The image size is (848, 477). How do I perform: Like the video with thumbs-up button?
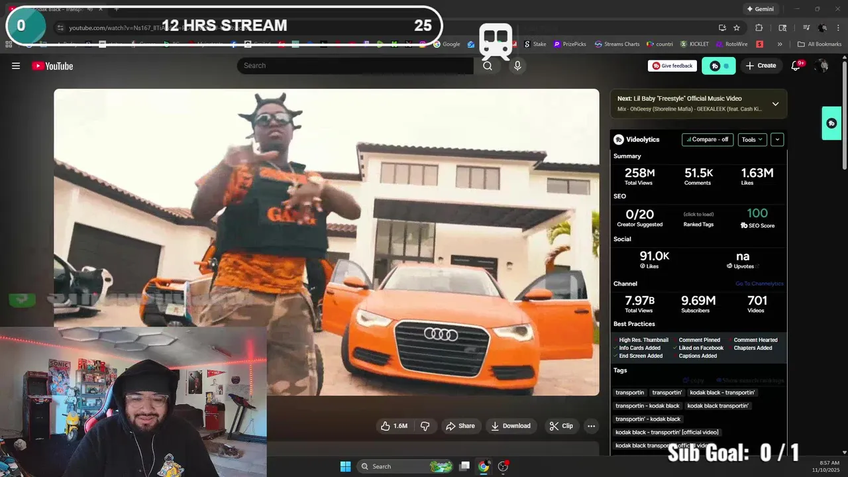[394, 426]
